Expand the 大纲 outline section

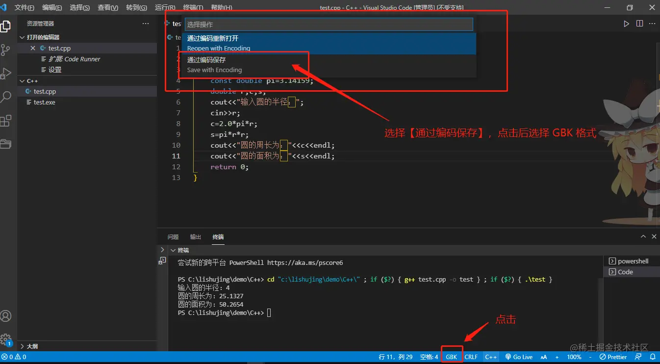(87, 346)
